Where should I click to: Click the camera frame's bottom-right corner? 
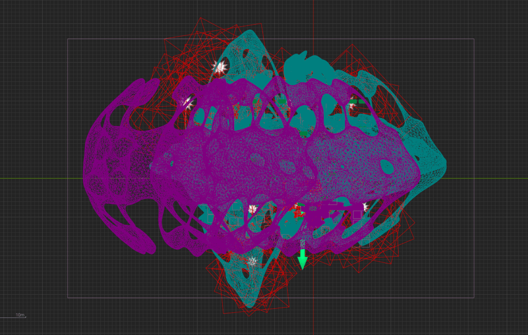(473, 297)
